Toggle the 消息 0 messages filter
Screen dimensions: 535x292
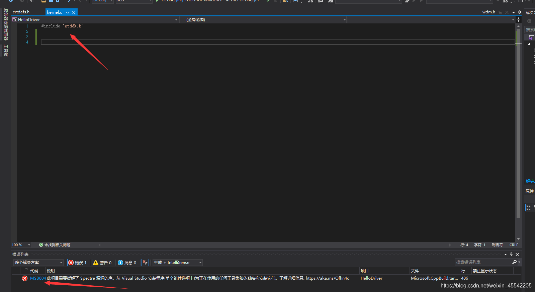point(127,263)
